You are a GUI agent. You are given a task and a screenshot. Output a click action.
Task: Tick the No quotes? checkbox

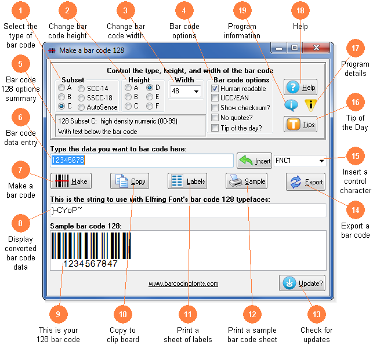(x=215, y=118)
